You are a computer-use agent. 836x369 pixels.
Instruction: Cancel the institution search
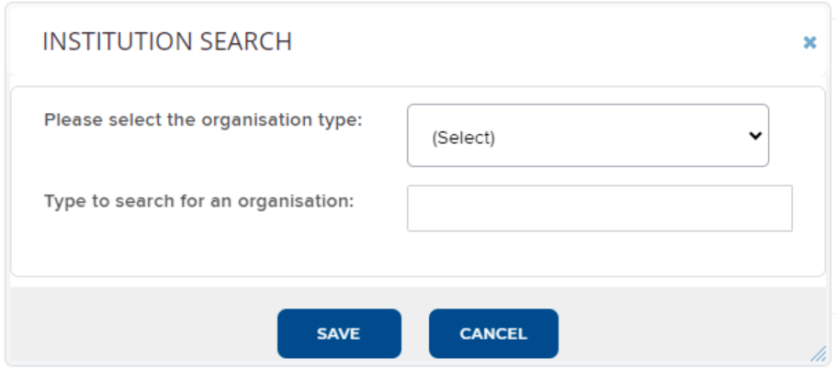click(x=493, y=333)
